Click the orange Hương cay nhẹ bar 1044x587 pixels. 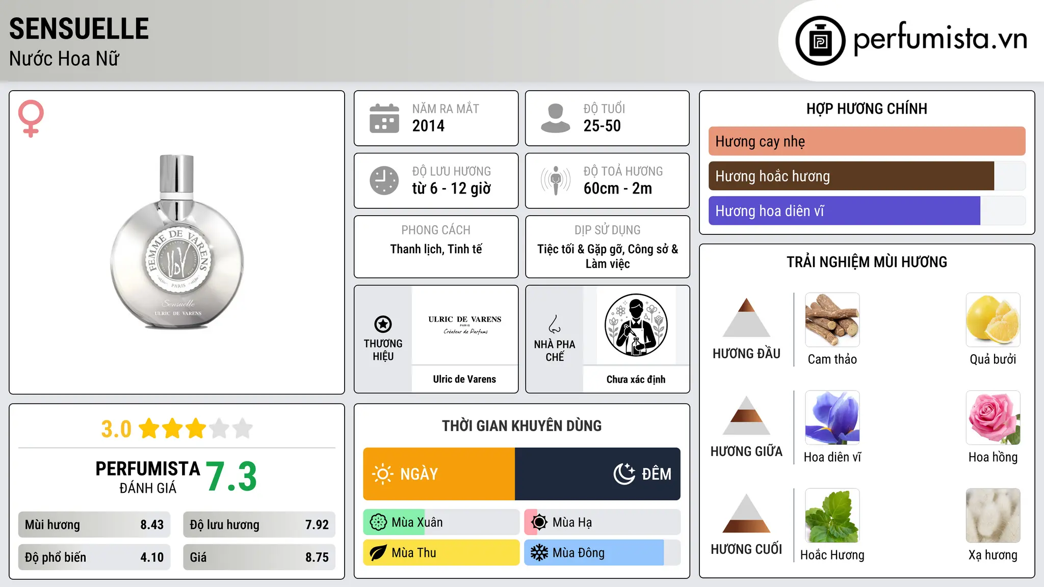click(x=867, y=141)
